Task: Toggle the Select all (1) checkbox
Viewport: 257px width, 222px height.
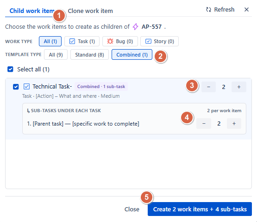Action: (x=10, y=69)
